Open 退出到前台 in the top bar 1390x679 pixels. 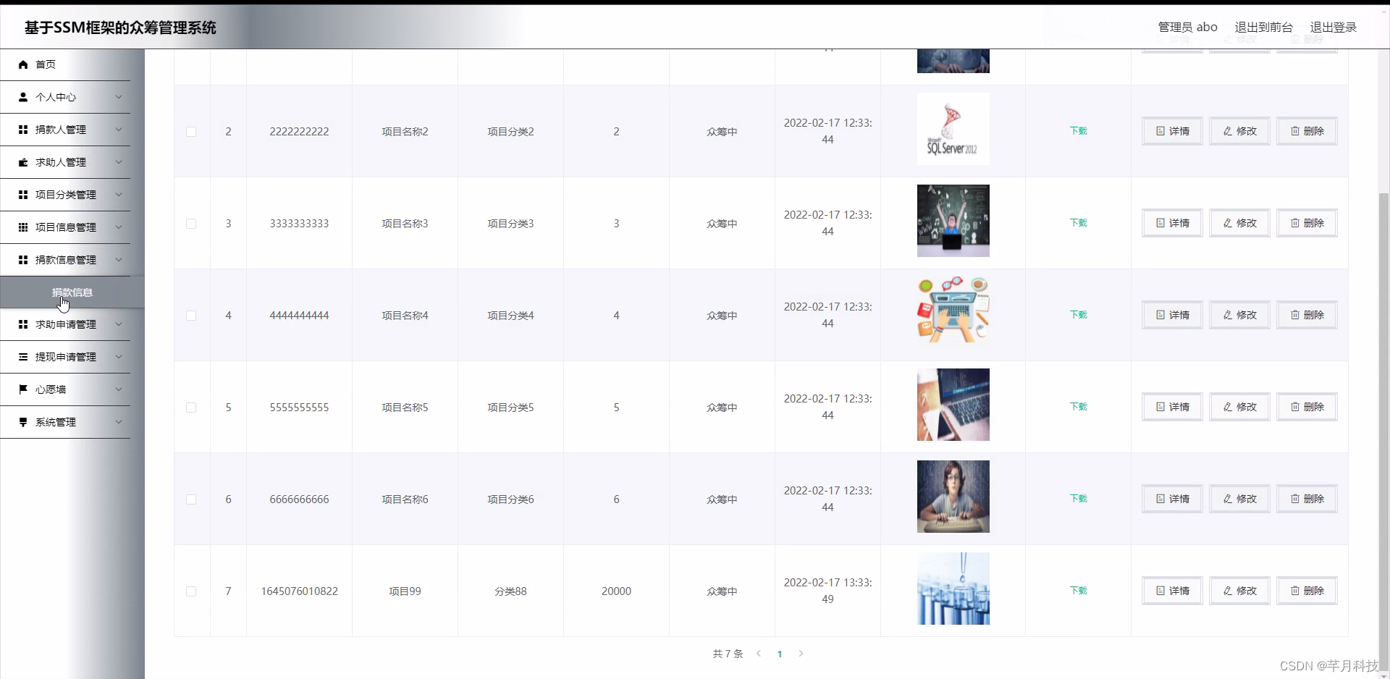(x=1263, y=27)
